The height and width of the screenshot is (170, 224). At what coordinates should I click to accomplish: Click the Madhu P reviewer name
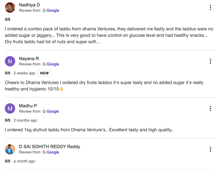pyautogui.click(x=28, y=106)
